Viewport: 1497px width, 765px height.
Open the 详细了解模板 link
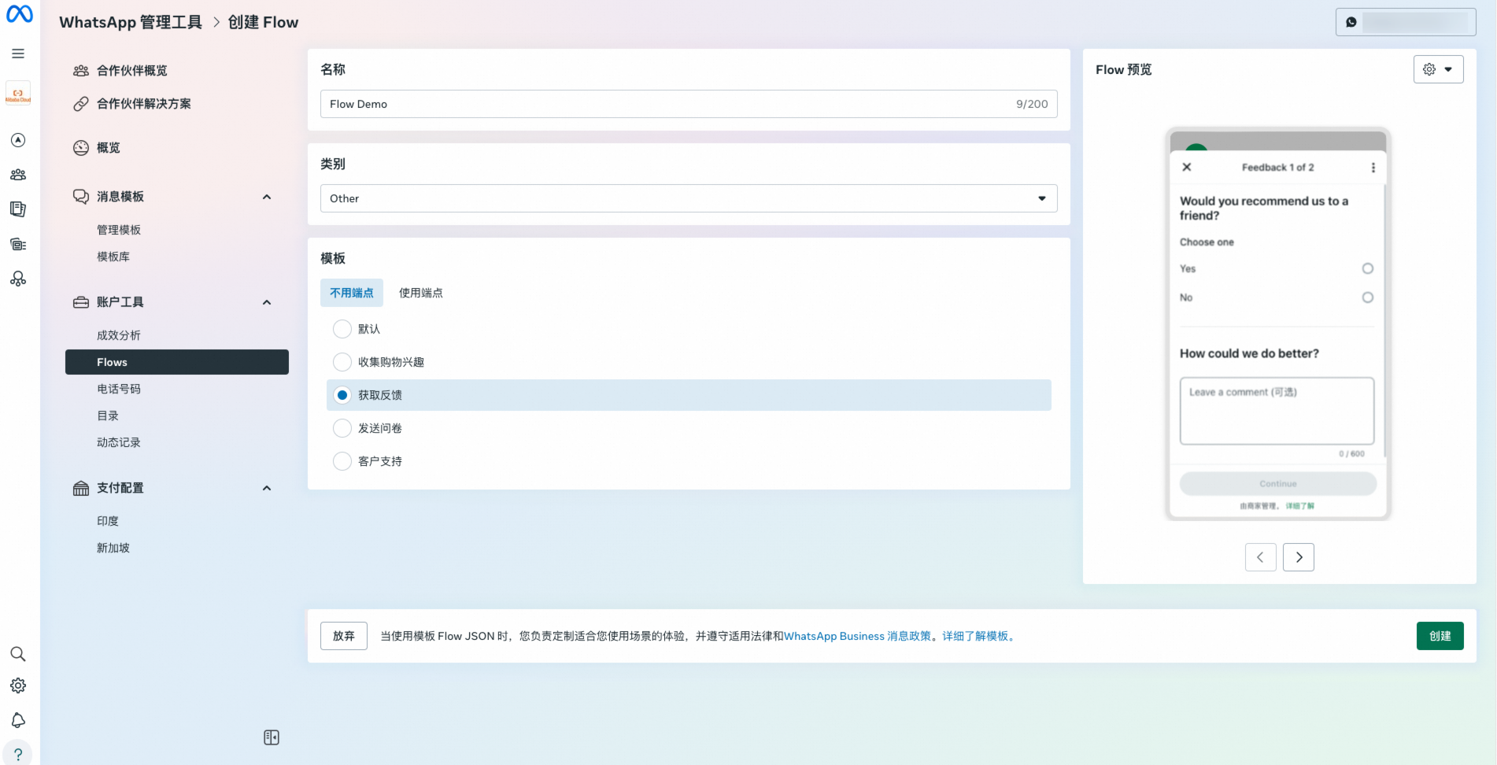click(975, 636)
